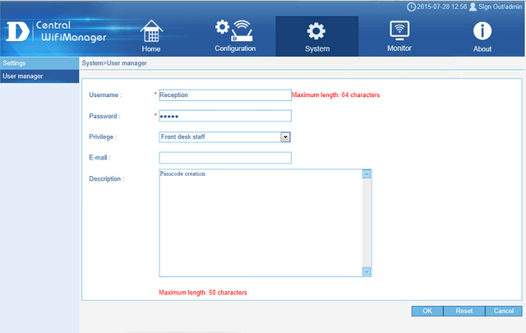This screenshot has height=333, width=526.
Task: Select Settings in the left sidebar
Action: tap(39, 63)
